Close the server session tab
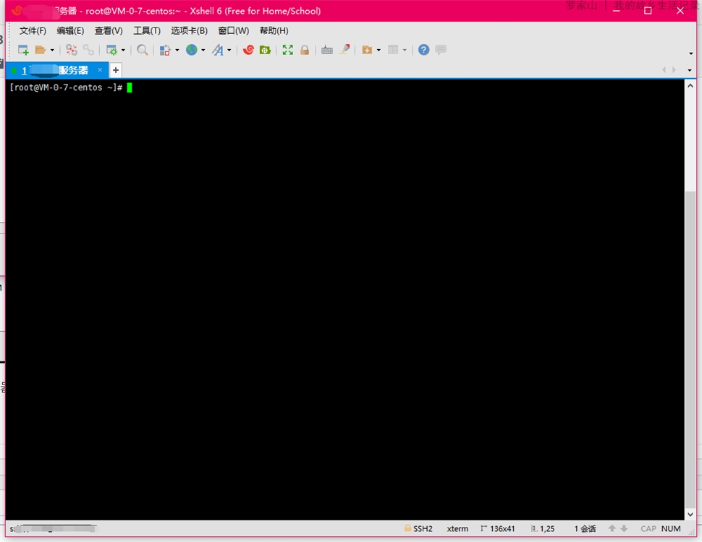Image resolution: width=702 pixels, height=542 pixels. coord(101,70)
